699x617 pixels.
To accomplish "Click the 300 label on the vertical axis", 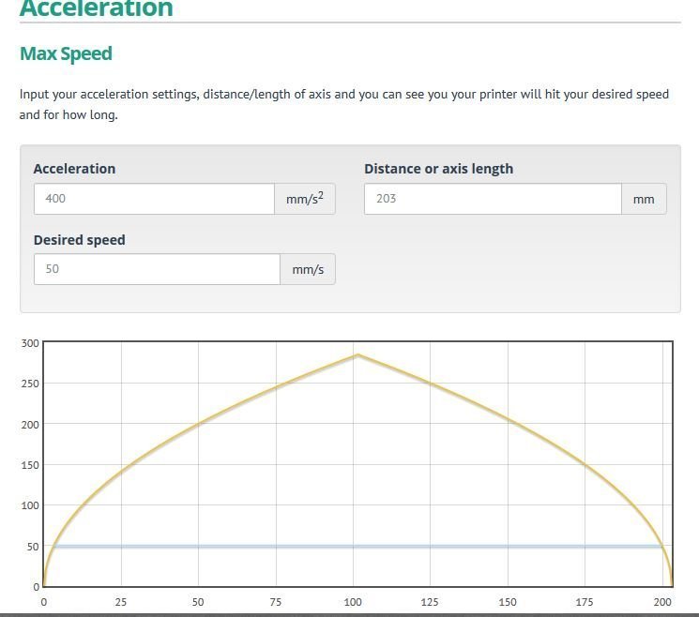I will point(30,343).
